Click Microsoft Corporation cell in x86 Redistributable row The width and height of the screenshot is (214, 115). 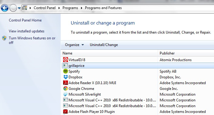[x=178, y=100]
